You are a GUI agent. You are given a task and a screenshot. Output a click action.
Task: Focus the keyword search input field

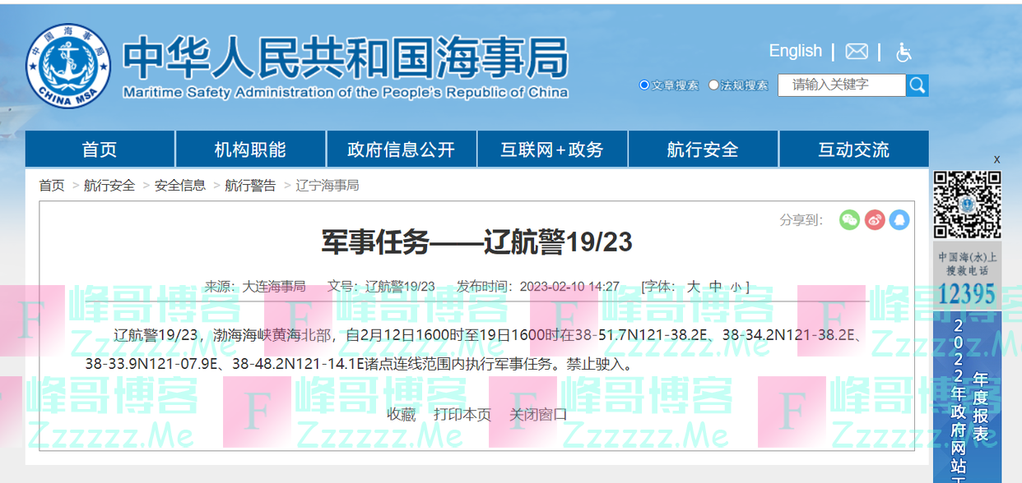pos(842,85)
